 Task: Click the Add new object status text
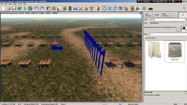click(133, 104)
